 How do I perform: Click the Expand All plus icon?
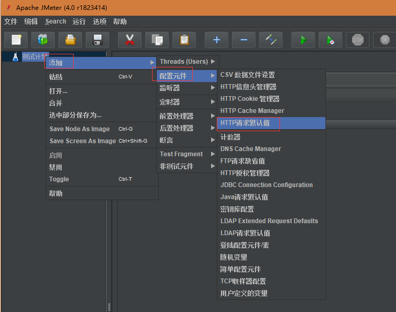(216, 40)
